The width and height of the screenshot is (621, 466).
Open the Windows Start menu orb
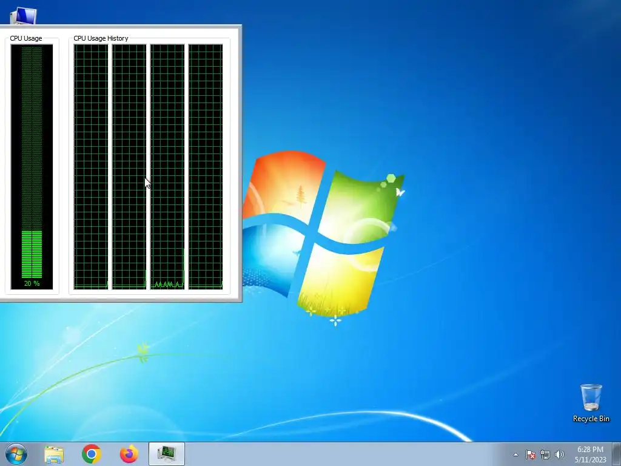[x=16, y=454]
